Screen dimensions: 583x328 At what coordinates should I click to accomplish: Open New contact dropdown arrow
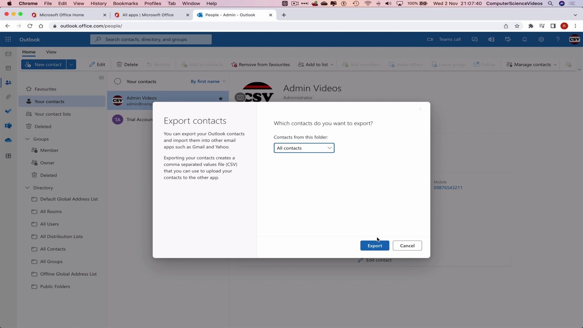71,65
